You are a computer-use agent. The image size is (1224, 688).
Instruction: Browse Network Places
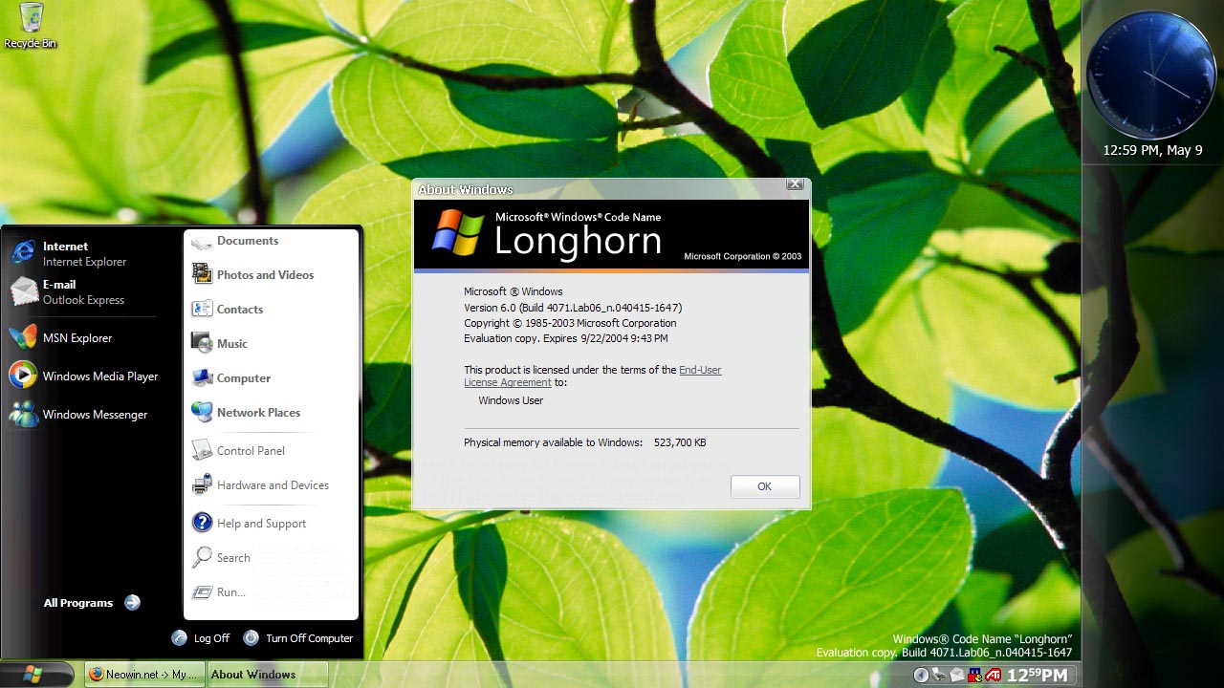pos(258,412)
